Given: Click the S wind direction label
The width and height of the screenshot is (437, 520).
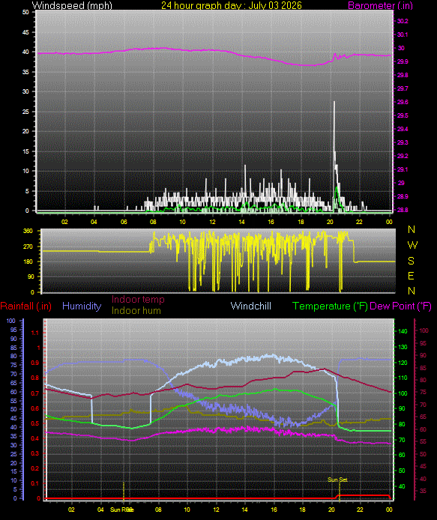Looking at the screenshot, I should 411,261.
